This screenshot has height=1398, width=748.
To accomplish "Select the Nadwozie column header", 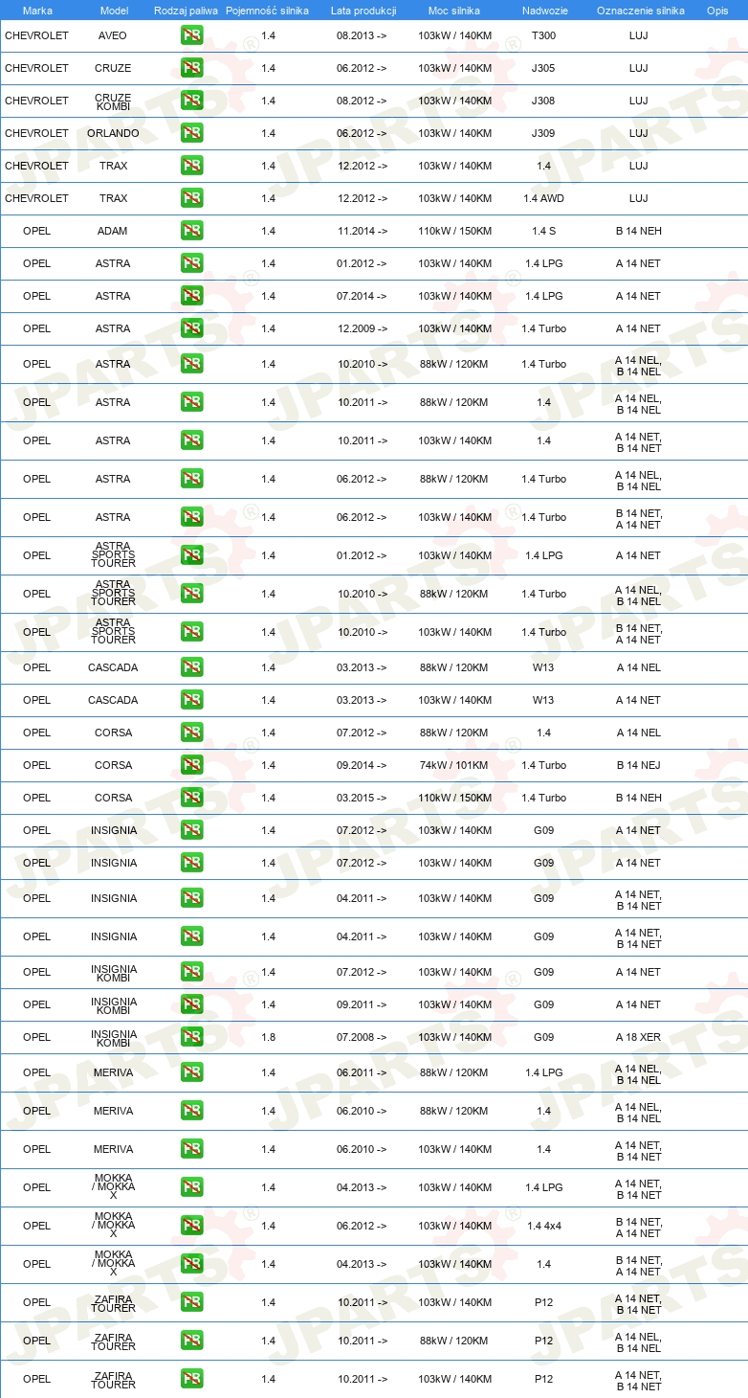I will pos(543,11).
